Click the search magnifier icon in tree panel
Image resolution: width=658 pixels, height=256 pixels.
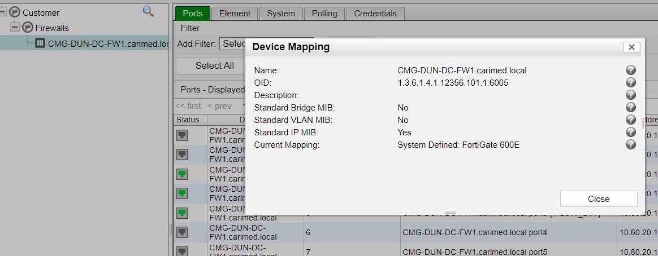148,11
